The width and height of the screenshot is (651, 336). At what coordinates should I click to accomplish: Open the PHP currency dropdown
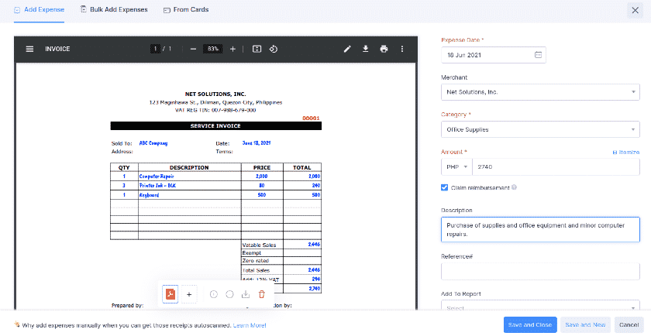pyautogui.click(x=456, y=166)
